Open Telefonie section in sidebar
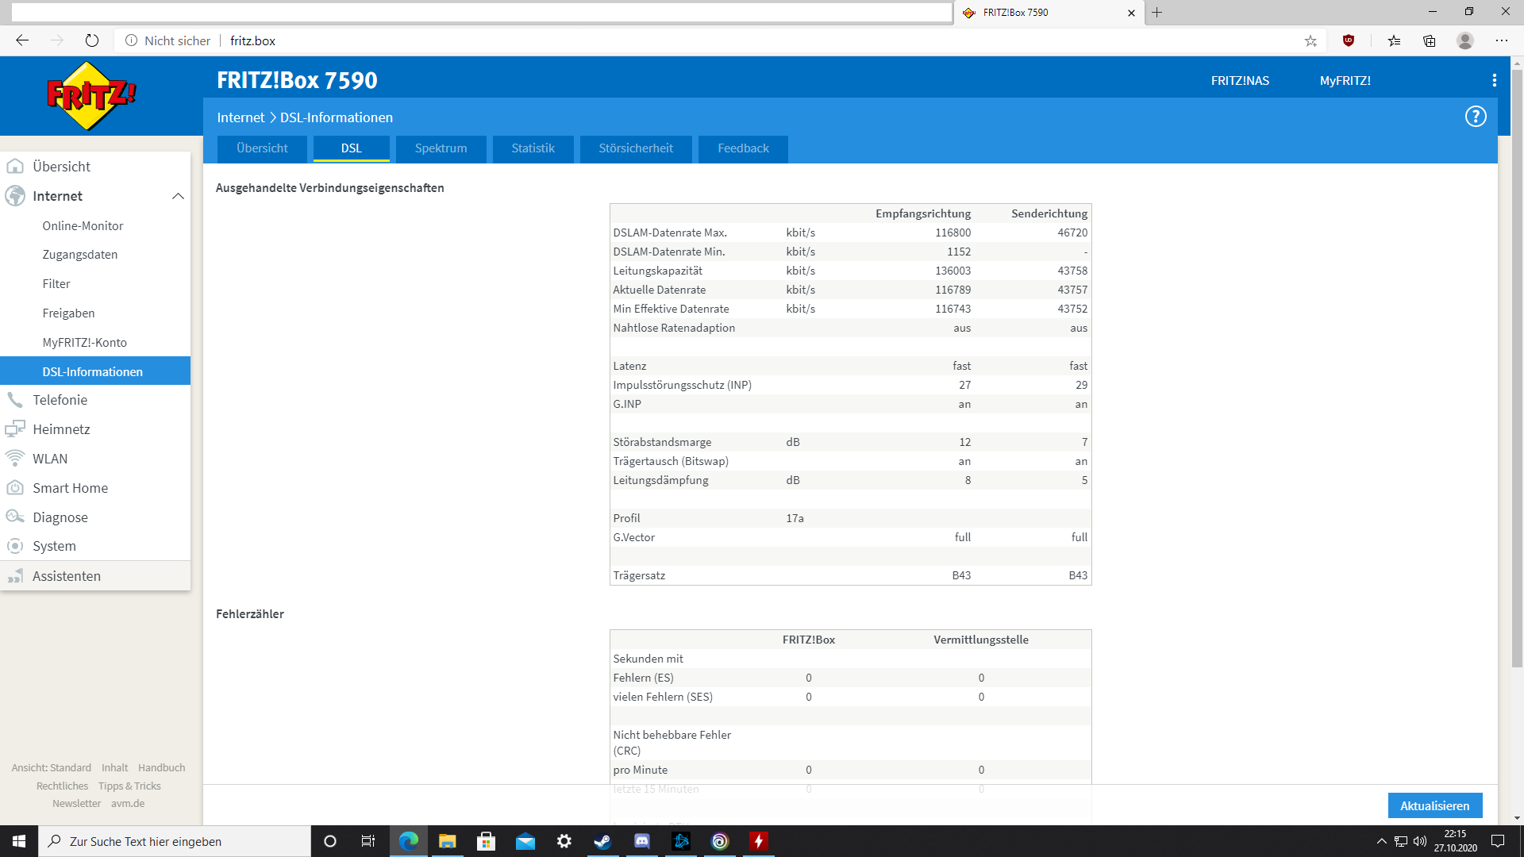The width and height of the screenshot is (1524, 857). point(60,400)
